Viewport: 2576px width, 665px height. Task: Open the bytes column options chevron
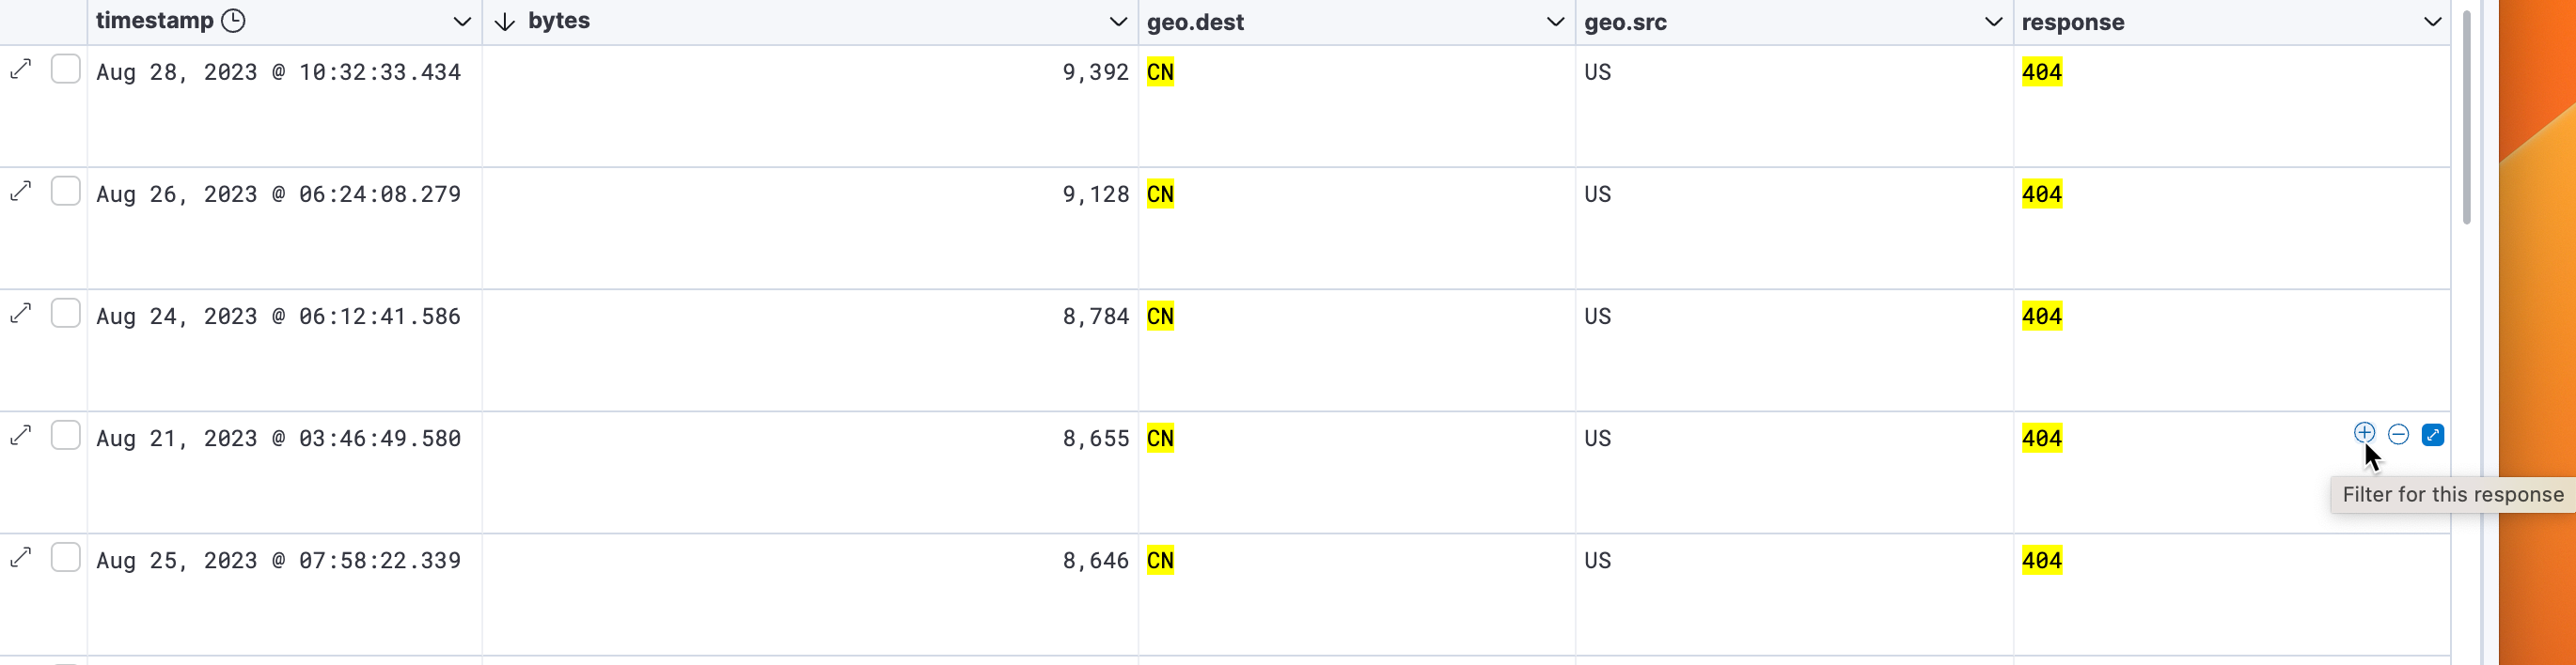[1118, 22]
